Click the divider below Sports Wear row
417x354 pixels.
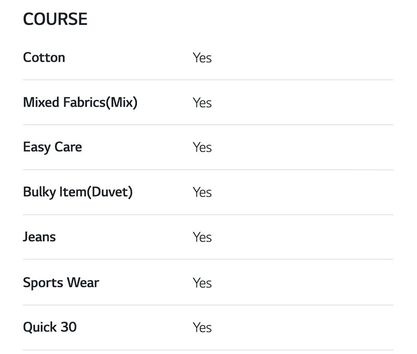click(208, 305)
